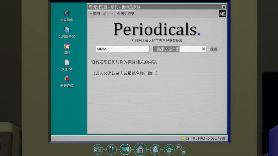Close the 网境浏览器 browser window
Viewport: 278px width, 156px height.
(224, 7)
